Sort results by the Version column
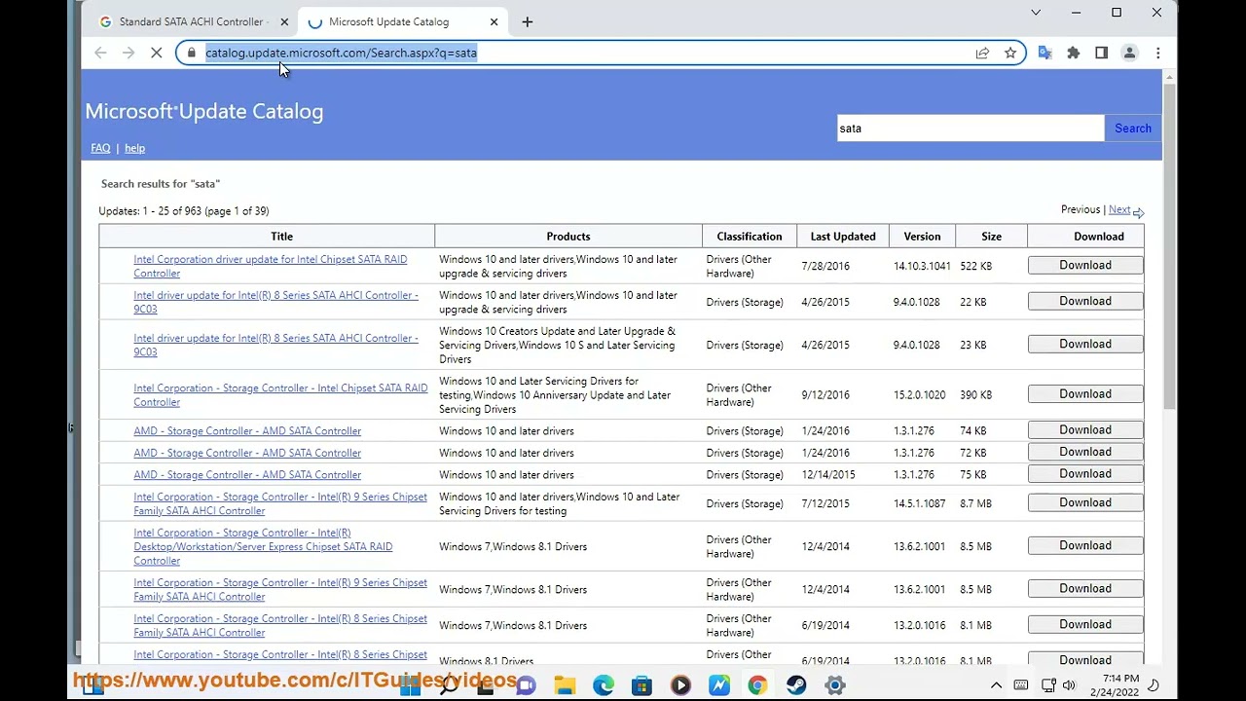 (x=922, y=237)
